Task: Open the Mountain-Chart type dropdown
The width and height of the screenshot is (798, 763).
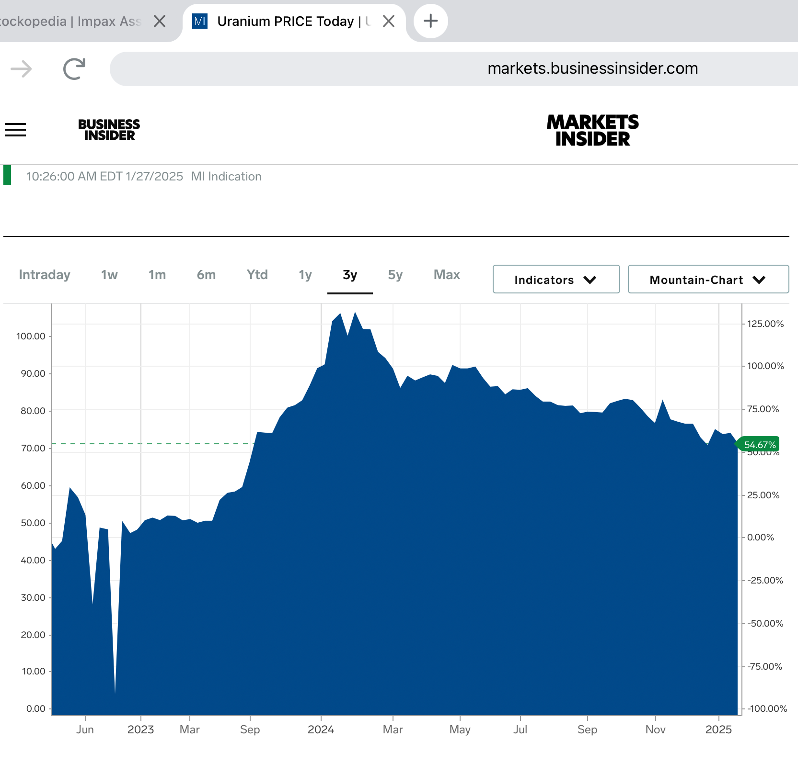Action: [708, 279]
